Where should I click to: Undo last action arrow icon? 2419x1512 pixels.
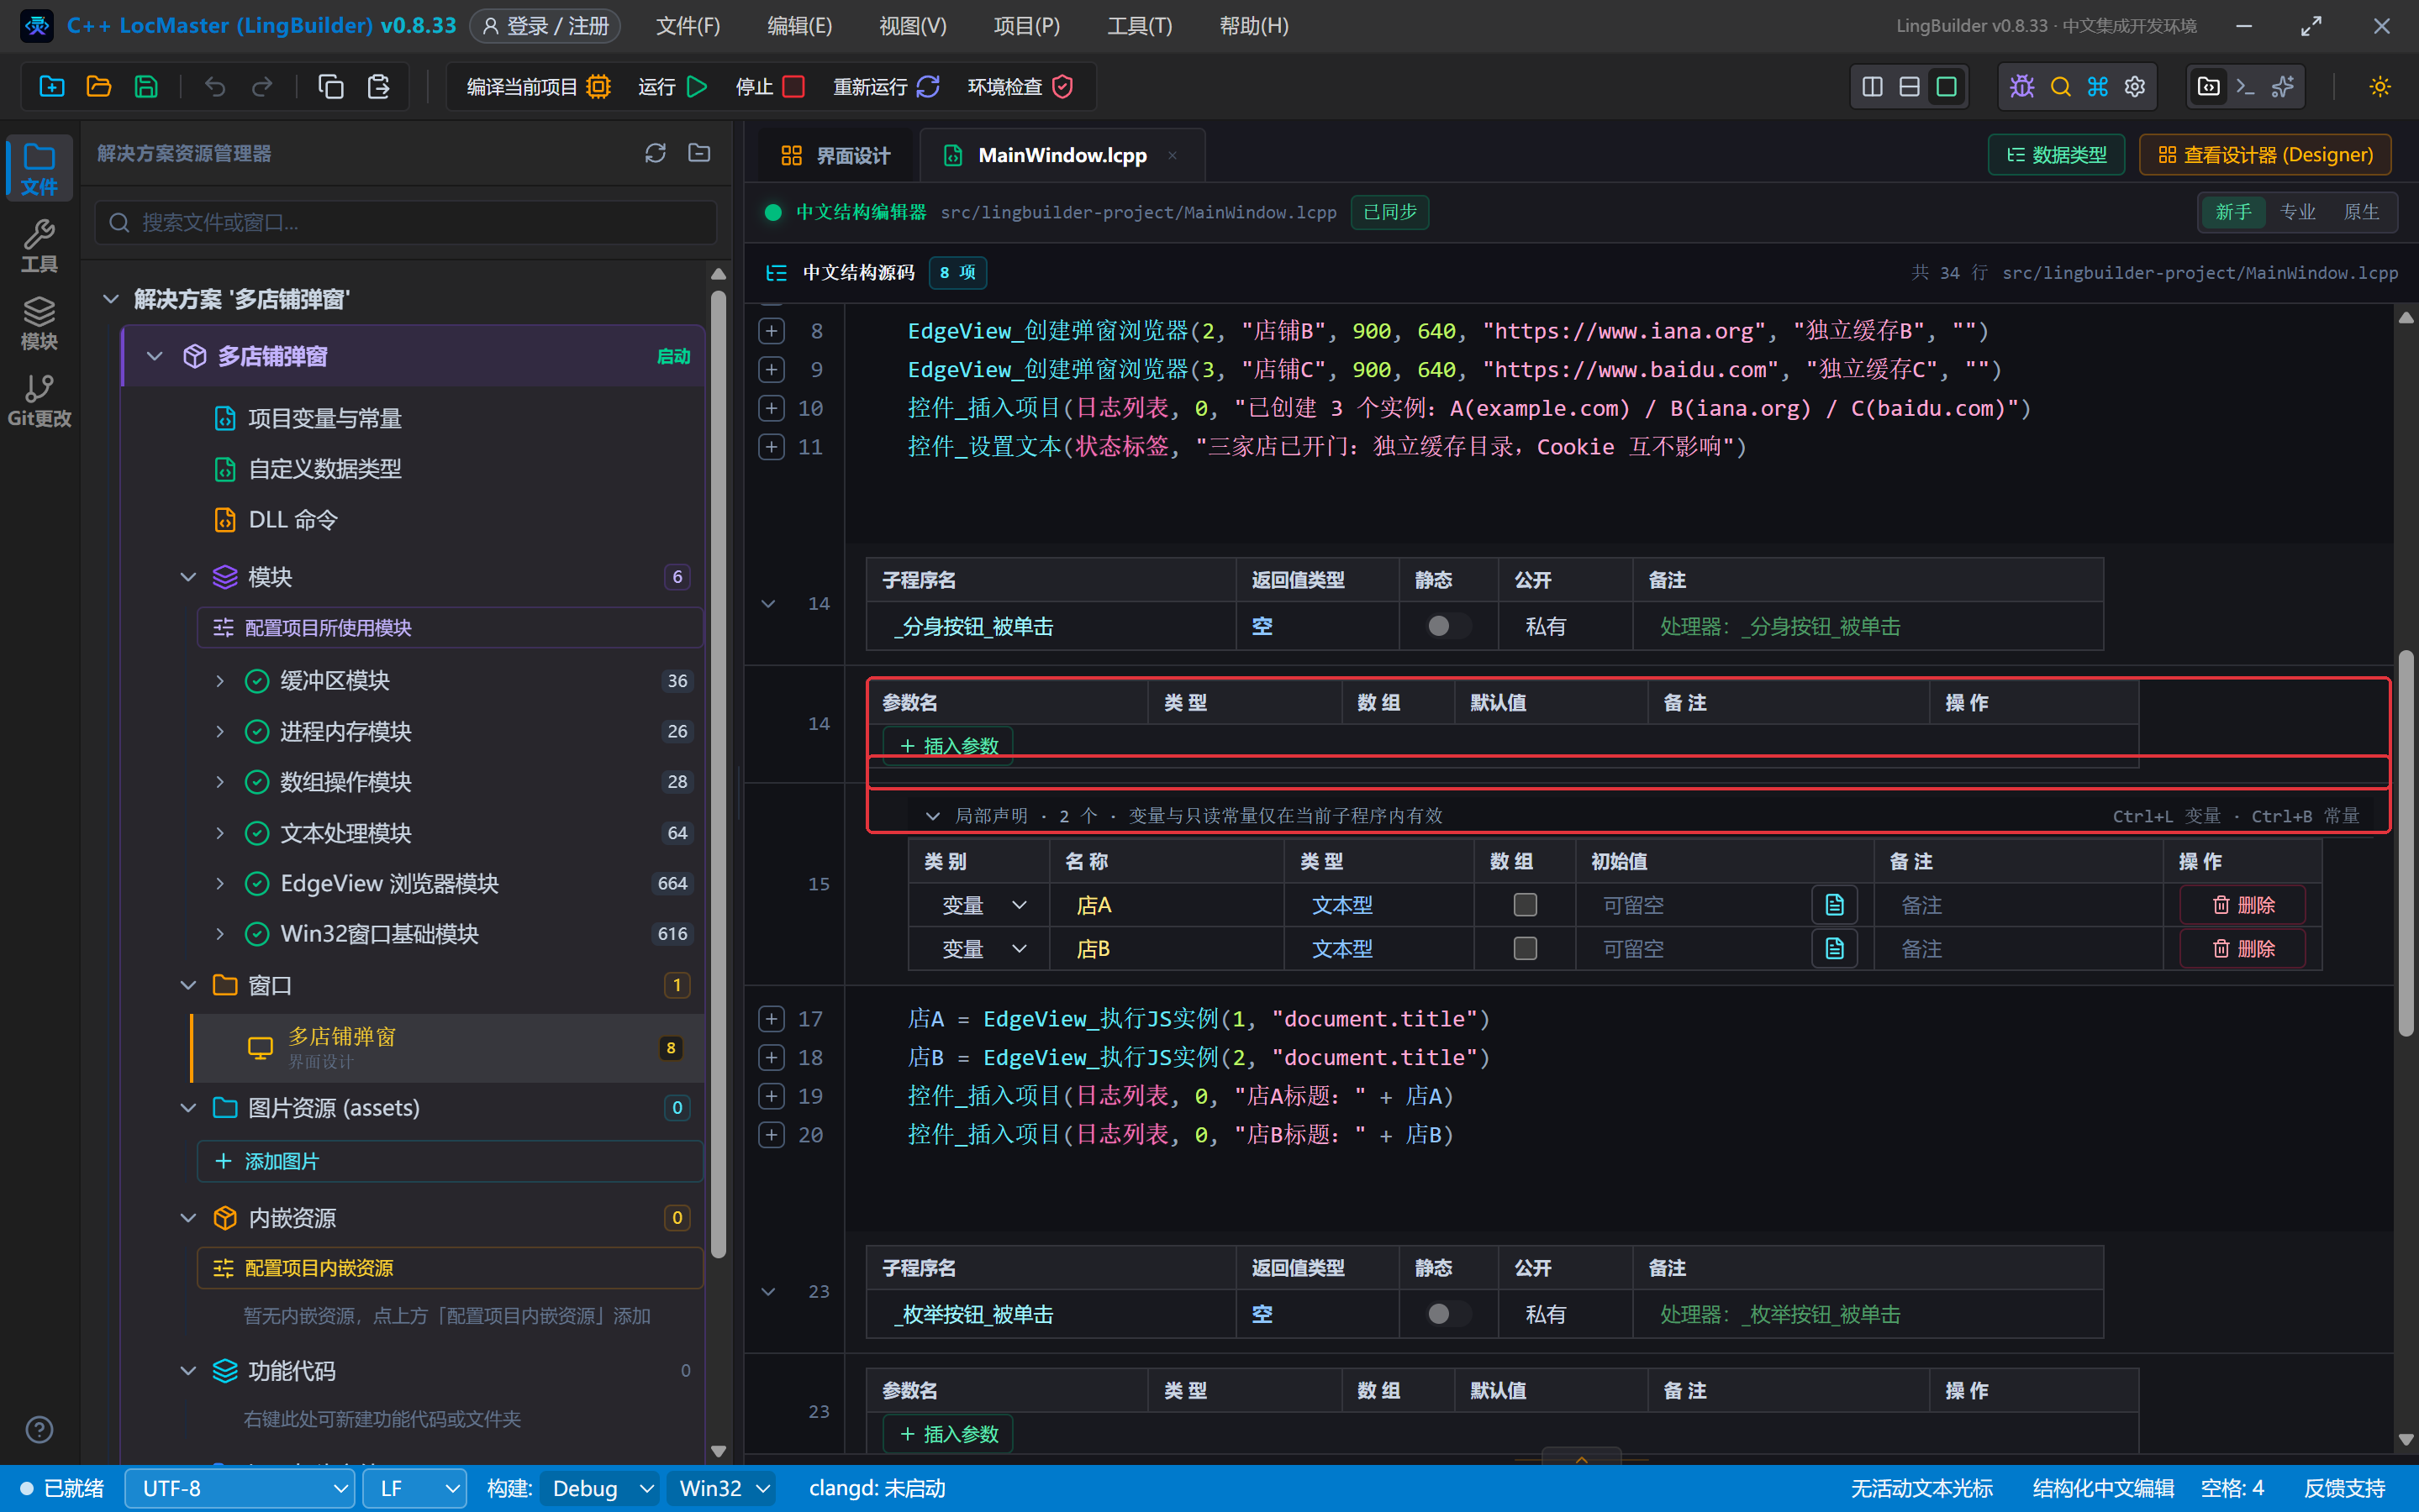215,87
